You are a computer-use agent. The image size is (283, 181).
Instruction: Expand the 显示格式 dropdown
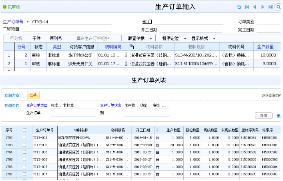coord(214,39)
